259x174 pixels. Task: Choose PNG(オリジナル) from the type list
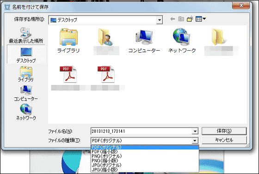[x=145, y=156]
